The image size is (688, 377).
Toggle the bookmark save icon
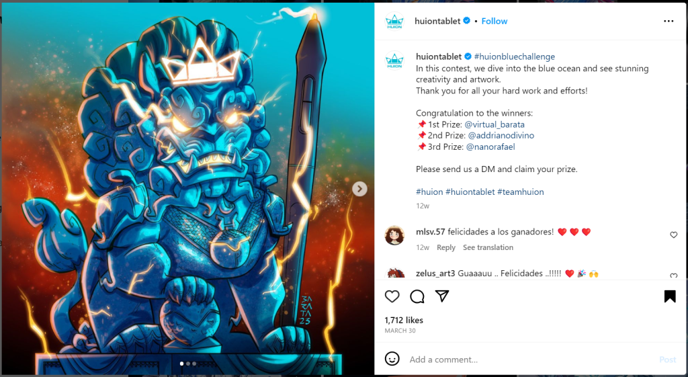[x=670, y=296]
